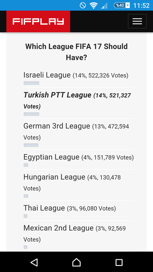Viewport: 153px width, 272px height.
Task: Tap the 11:52 clock
Action: (141, 6)
